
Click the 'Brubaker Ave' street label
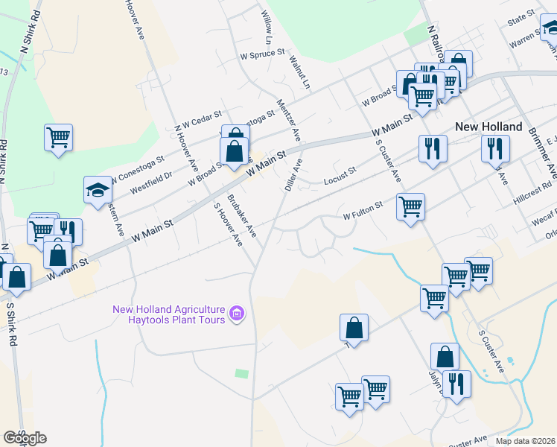[x=241, y=216]
